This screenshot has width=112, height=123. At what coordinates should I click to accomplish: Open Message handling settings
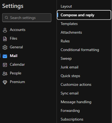(x=76, y=102)
